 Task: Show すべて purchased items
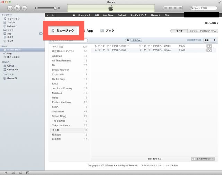point(179,31)
